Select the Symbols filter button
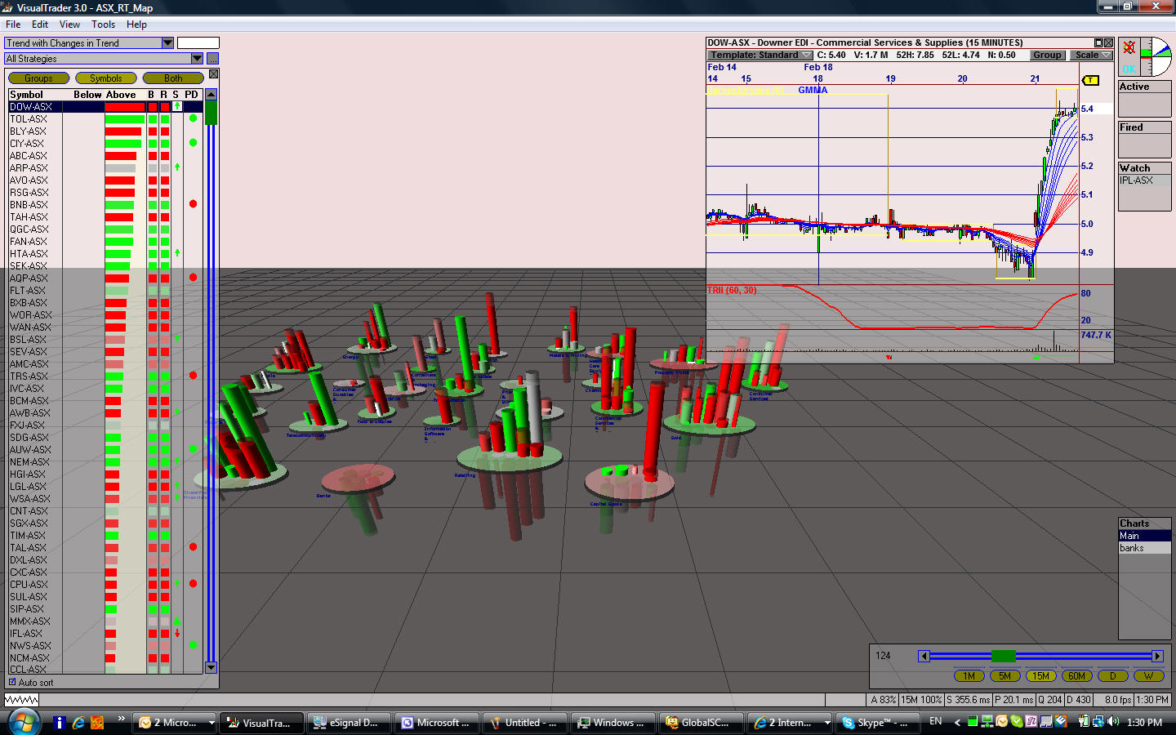This screenshot has height=735, width=1176. click(106, 78)
